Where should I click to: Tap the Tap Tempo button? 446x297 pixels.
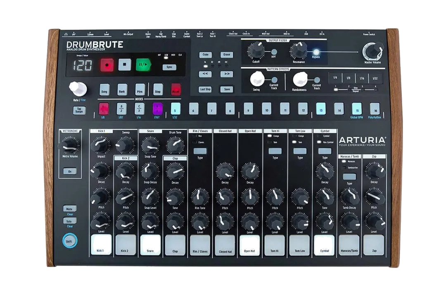pos(79,110)
